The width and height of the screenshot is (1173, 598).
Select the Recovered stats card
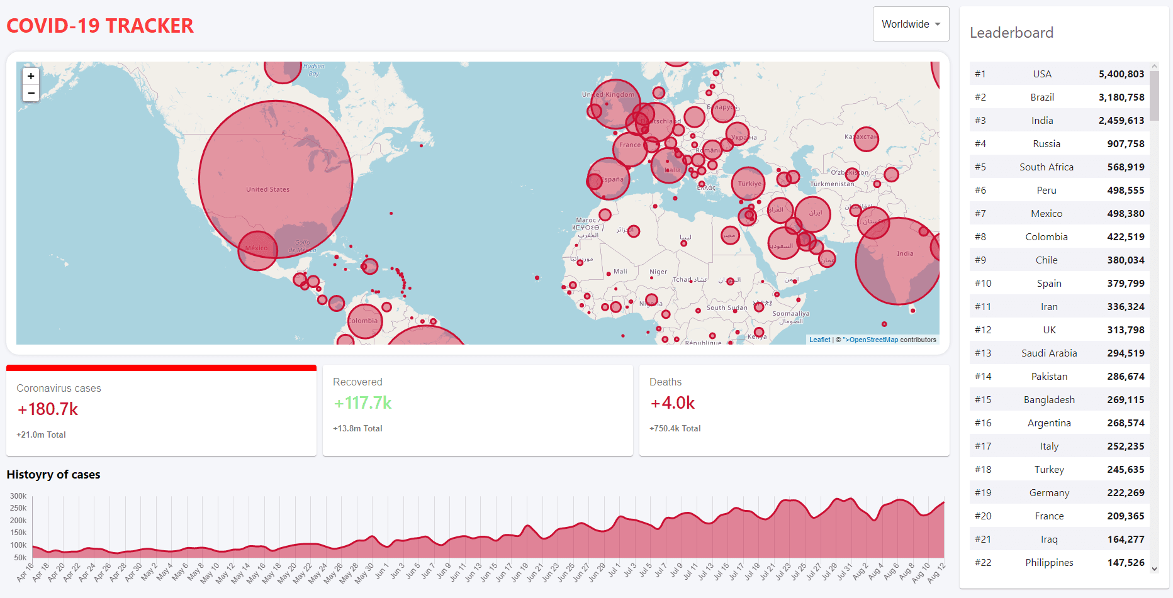[478, 411]
